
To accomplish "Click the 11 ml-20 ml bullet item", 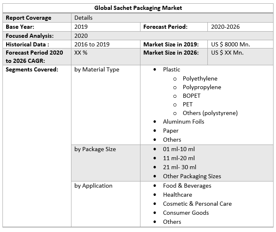I will (x=179, y=158).
